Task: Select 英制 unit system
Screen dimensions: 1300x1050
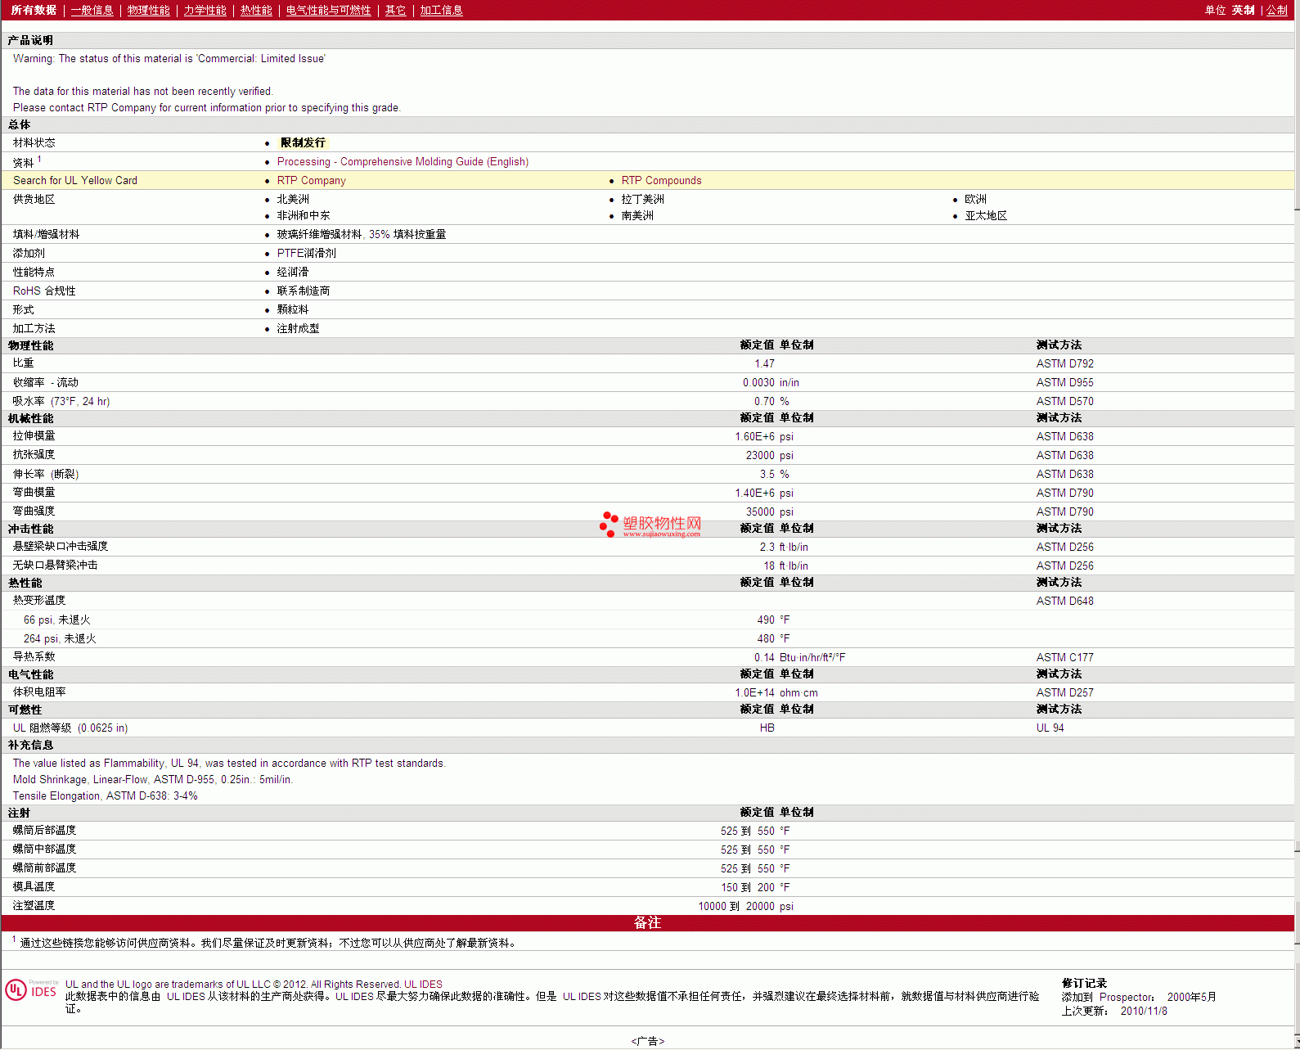Action: (x=1243, y=10)
